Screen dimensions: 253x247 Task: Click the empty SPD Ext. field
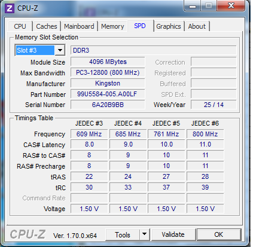click(214, 94)
